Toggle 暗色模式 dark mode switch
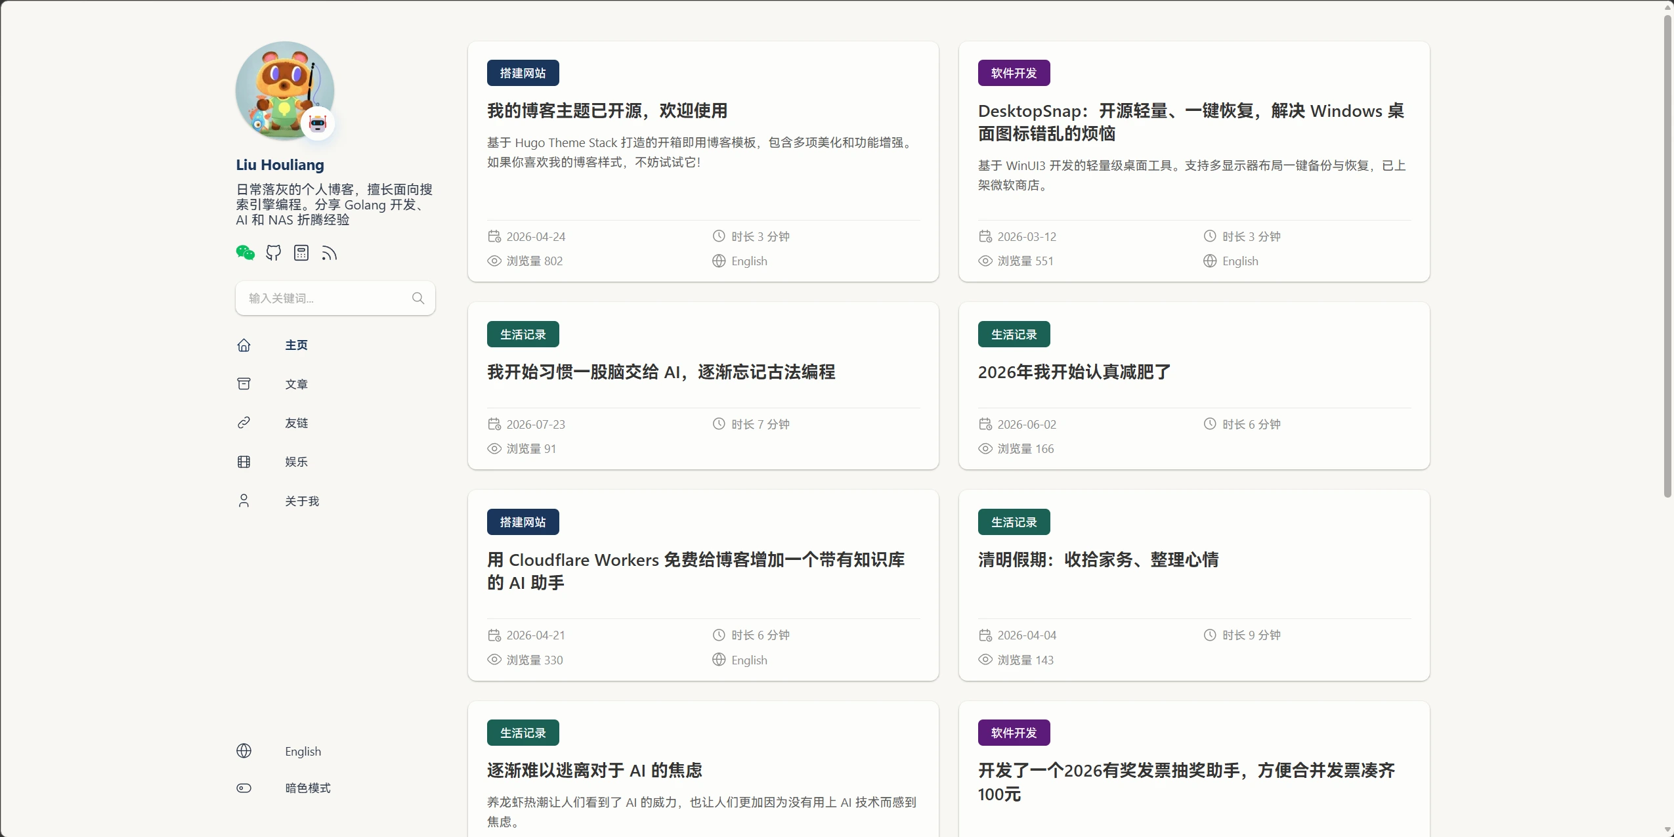The height and width of the screenshot is (837, 1674). click(244, 788)
